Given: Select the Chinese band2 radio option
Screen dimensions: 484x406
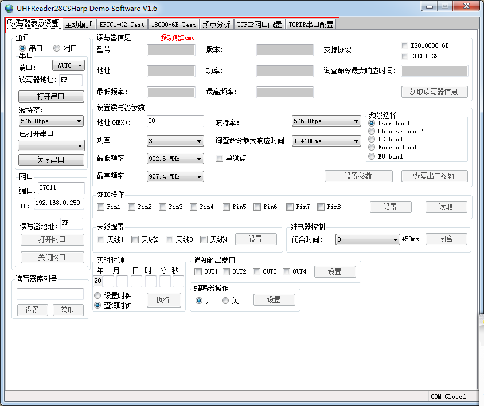Looking at the screenshot, I should point(372,131).
